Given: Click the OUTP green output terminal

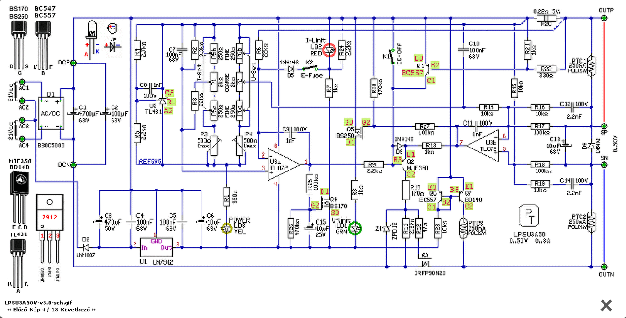Looking at the screenshot, I should 604,18.
